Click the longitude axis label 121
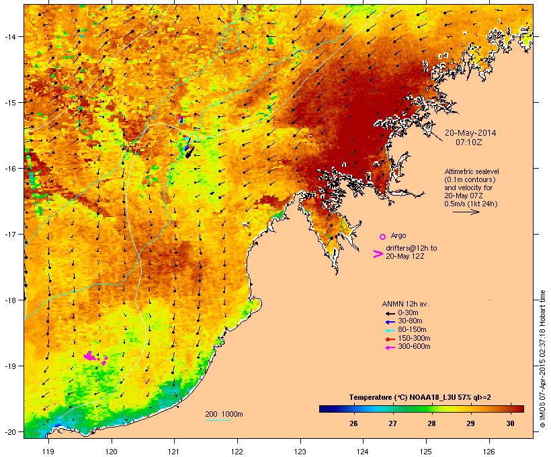 [174, 452]
